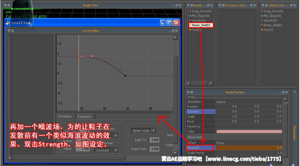Undock the Single View panel
Screen dimensions: 300x166
[176, 5]
